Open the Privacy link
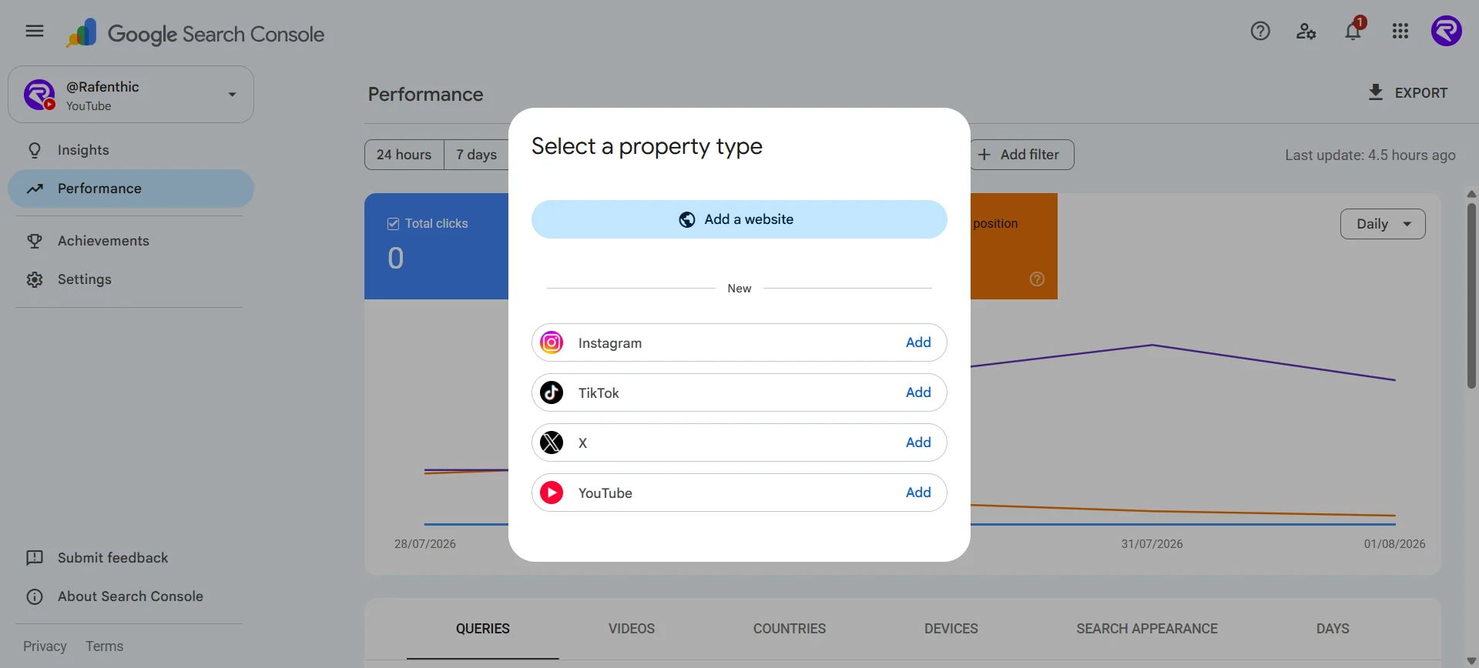 [x=45, y=646]
